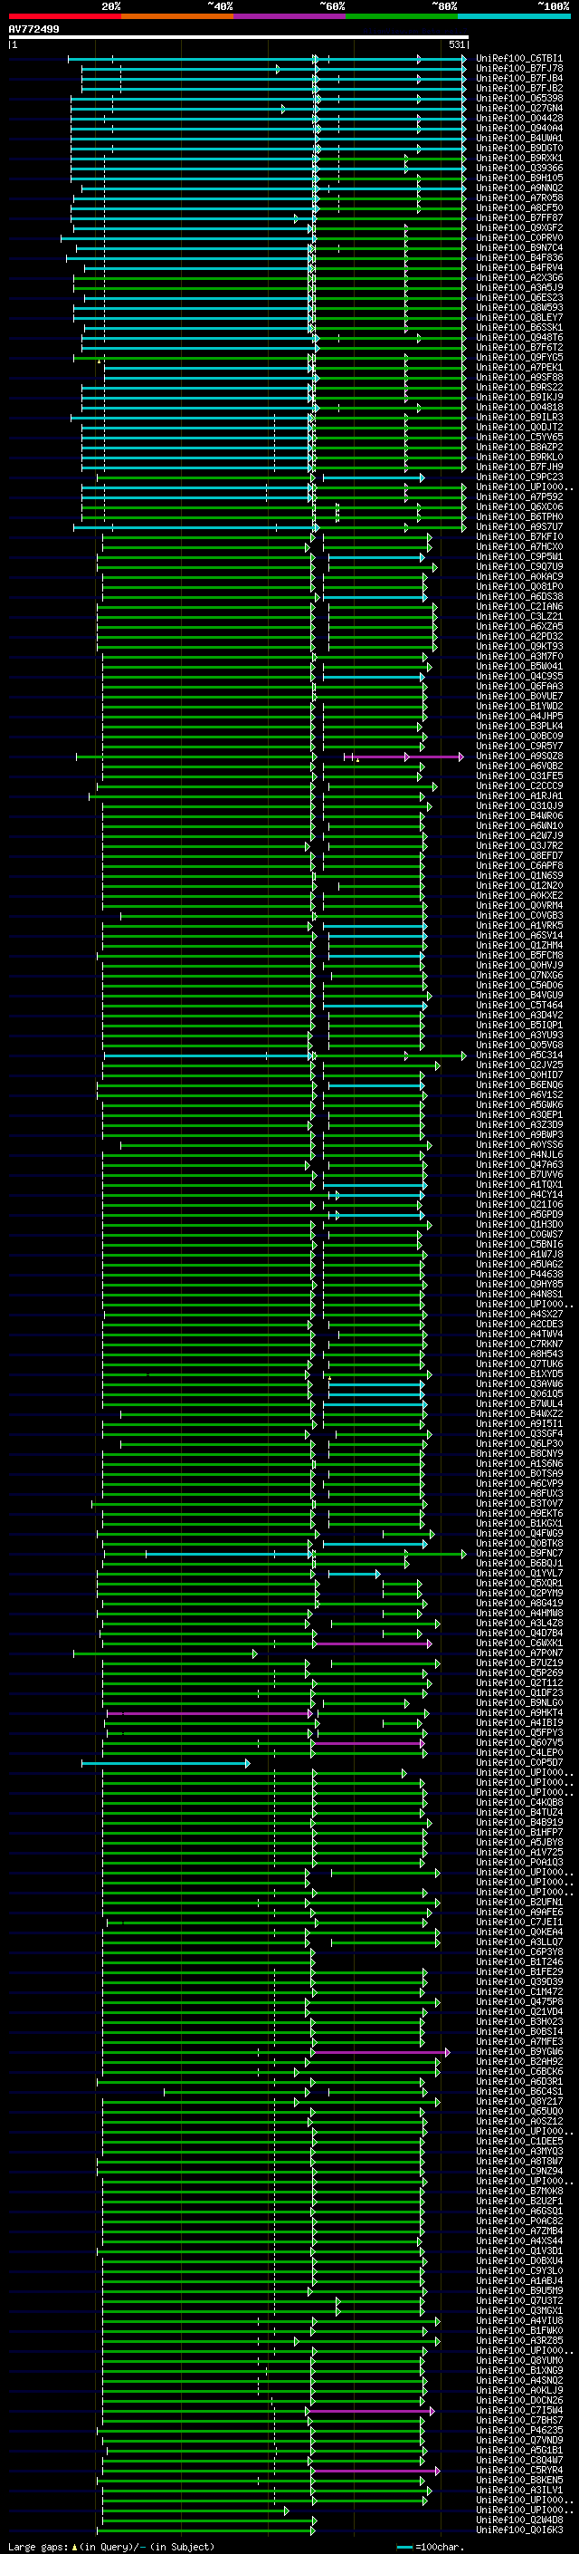Pick the UniRef100_B6C4S1 entry name
Image resolution: width=579 pixels, height=2554 pixels.
[519, 2091]
